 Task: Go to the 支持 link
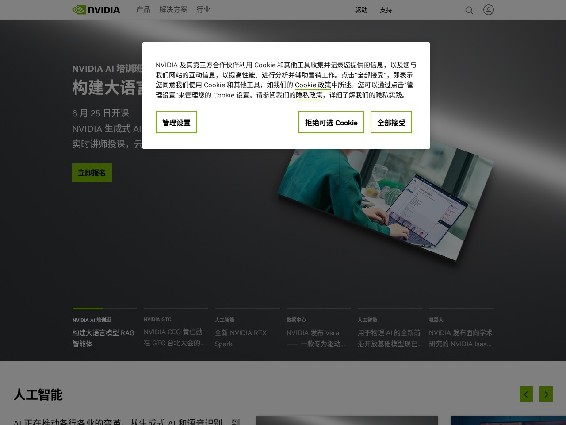(386, 10)
